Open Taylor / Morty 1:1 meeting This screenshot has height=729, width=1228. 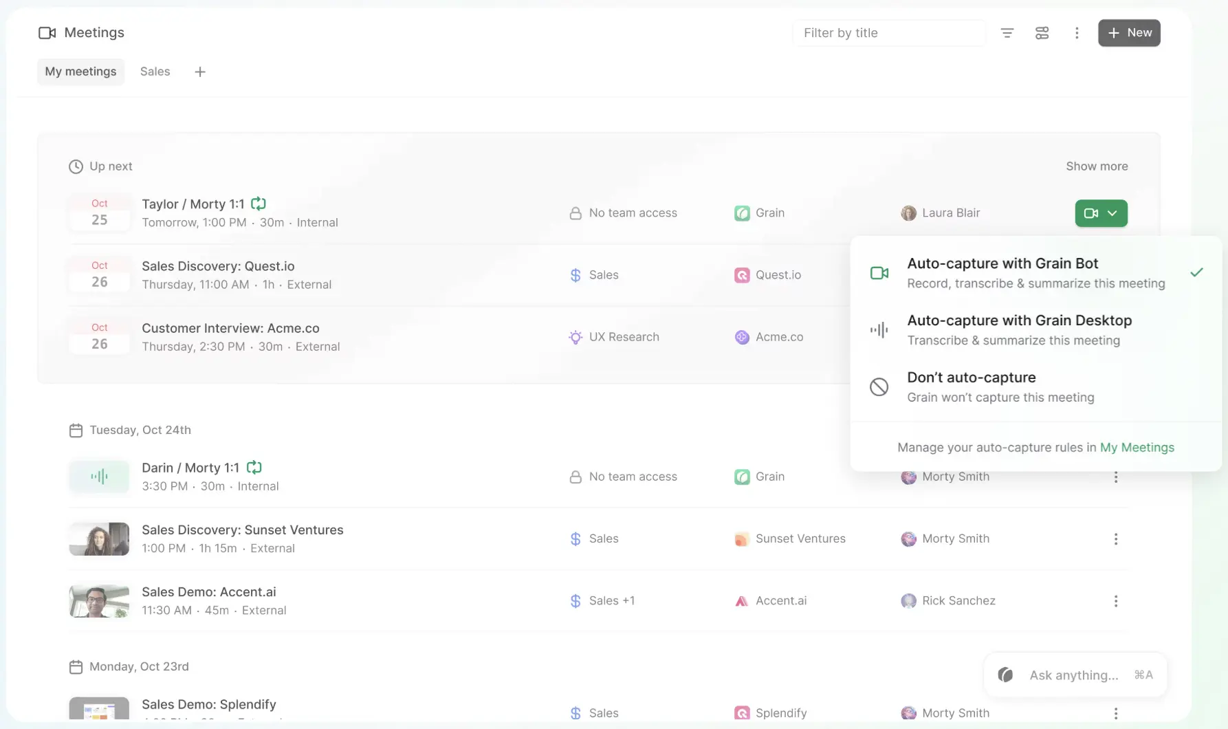pyautogui.click(x=193, y=204)
